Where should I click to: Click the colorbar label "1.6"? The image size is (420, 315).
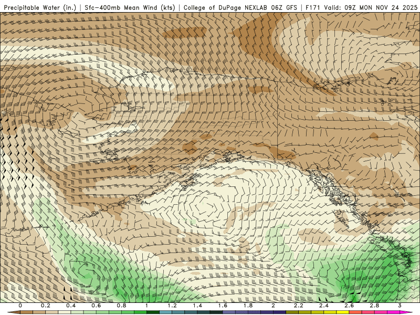tap(223, 306)
